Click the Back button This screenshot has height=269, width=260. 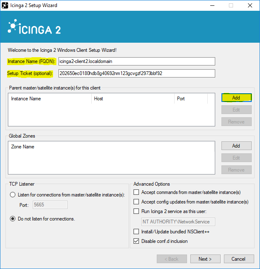(x=172, y=259)
